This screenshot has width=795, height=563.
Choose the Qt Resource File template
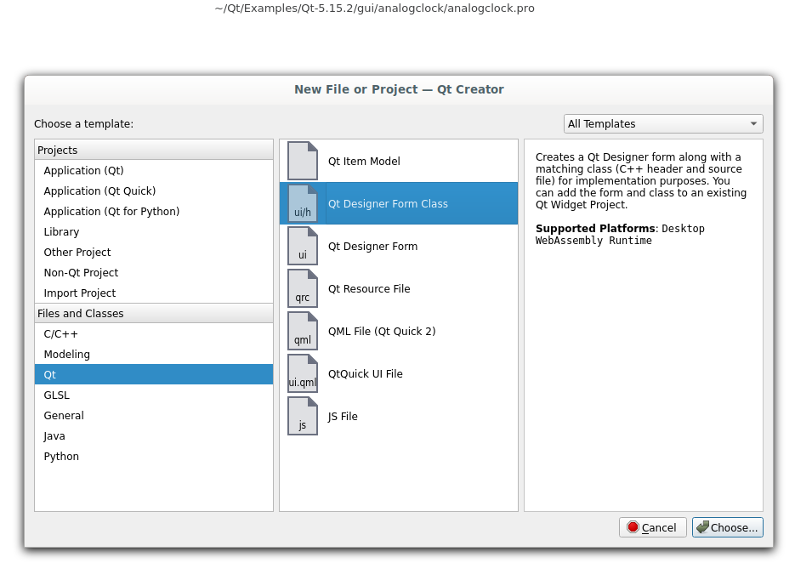click(399, 288)
